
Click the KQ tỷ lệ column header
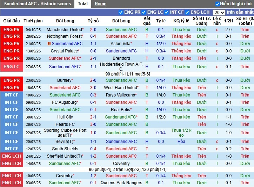[181, 21]
